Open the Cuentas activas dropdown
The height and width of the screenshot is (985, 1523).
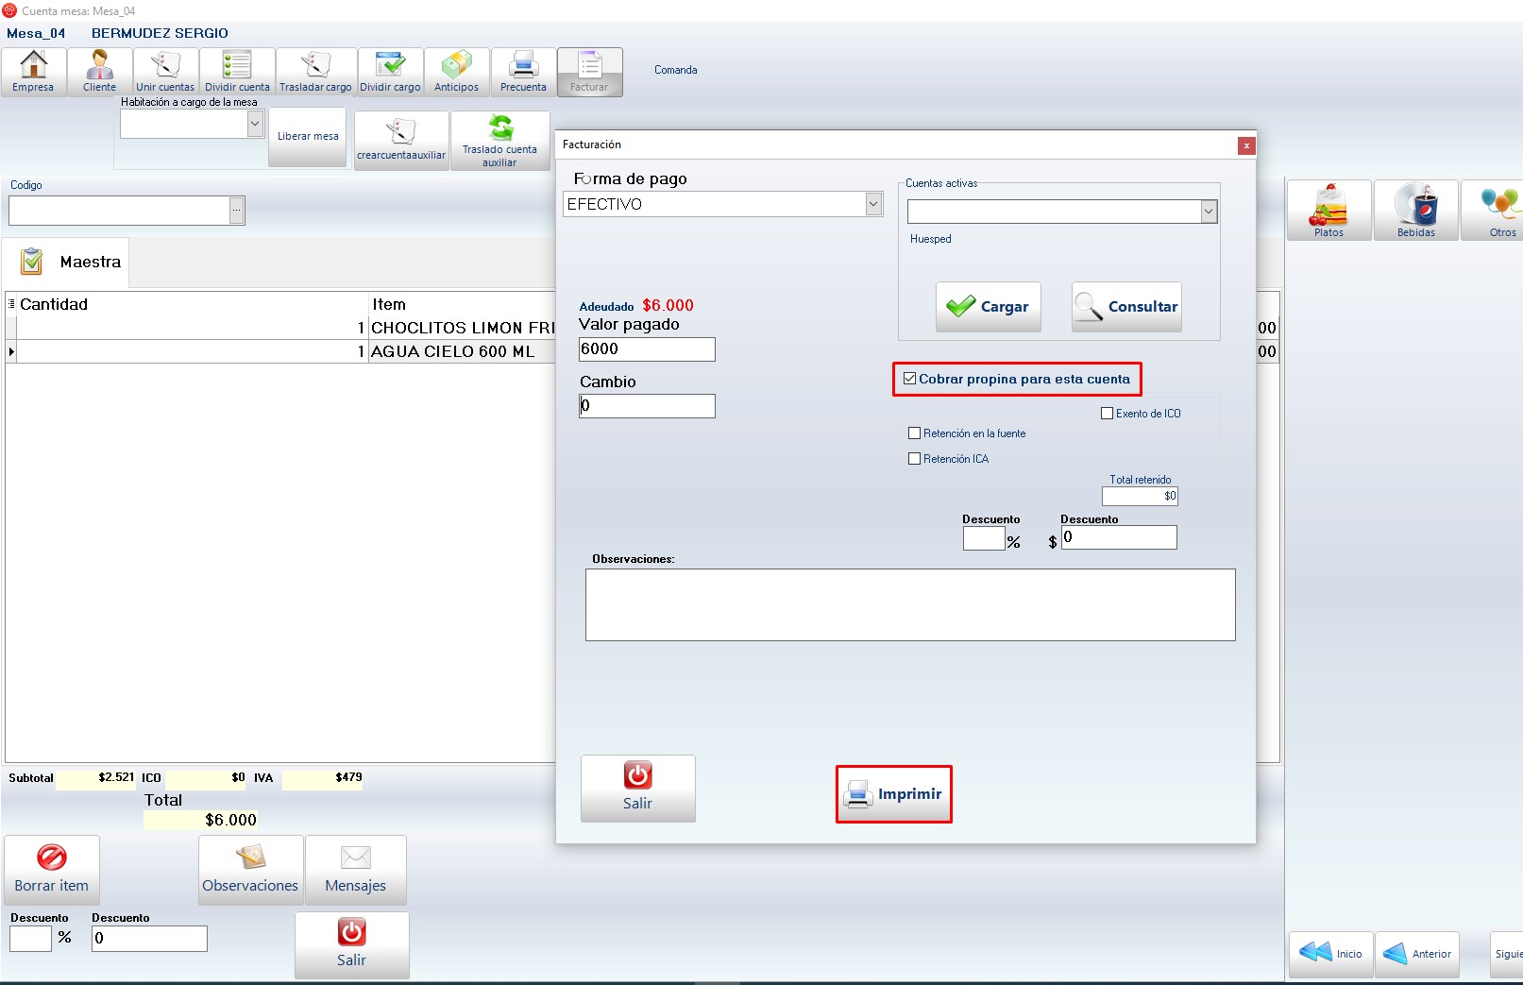click(1208, 212)
